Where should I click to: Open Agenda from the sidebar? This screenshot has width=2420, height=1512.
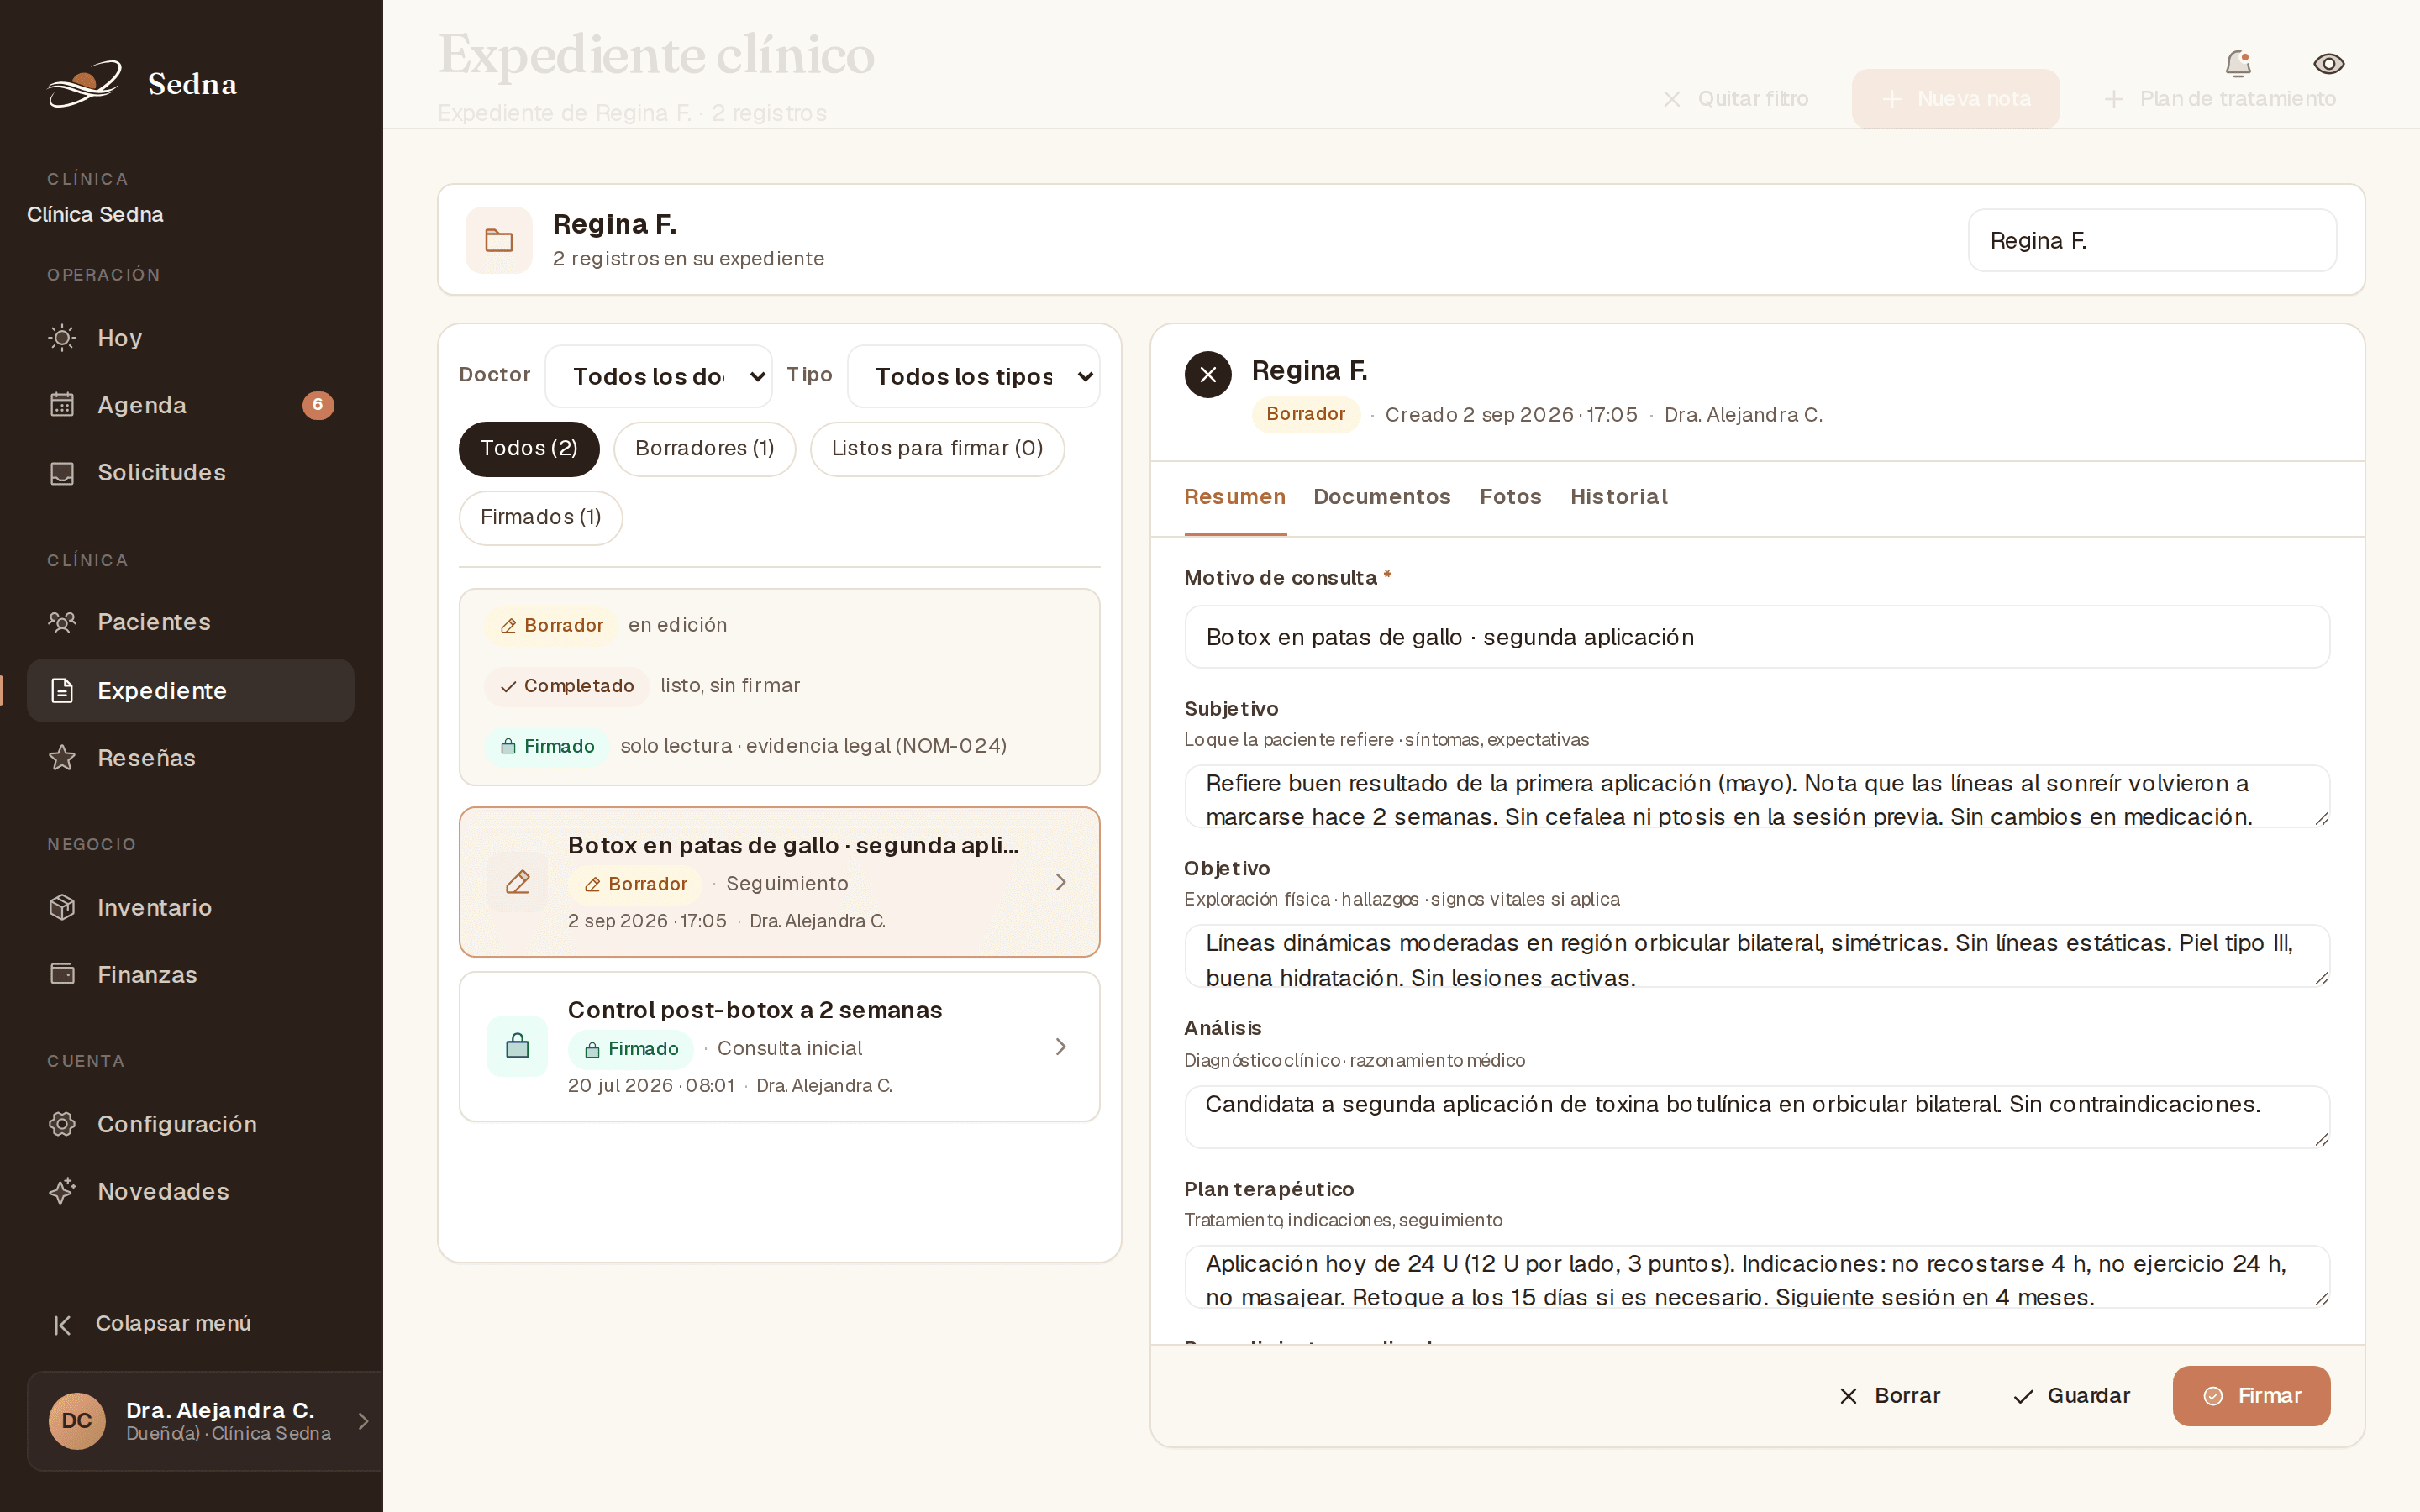pyautogui.click(x=190, y=405)
